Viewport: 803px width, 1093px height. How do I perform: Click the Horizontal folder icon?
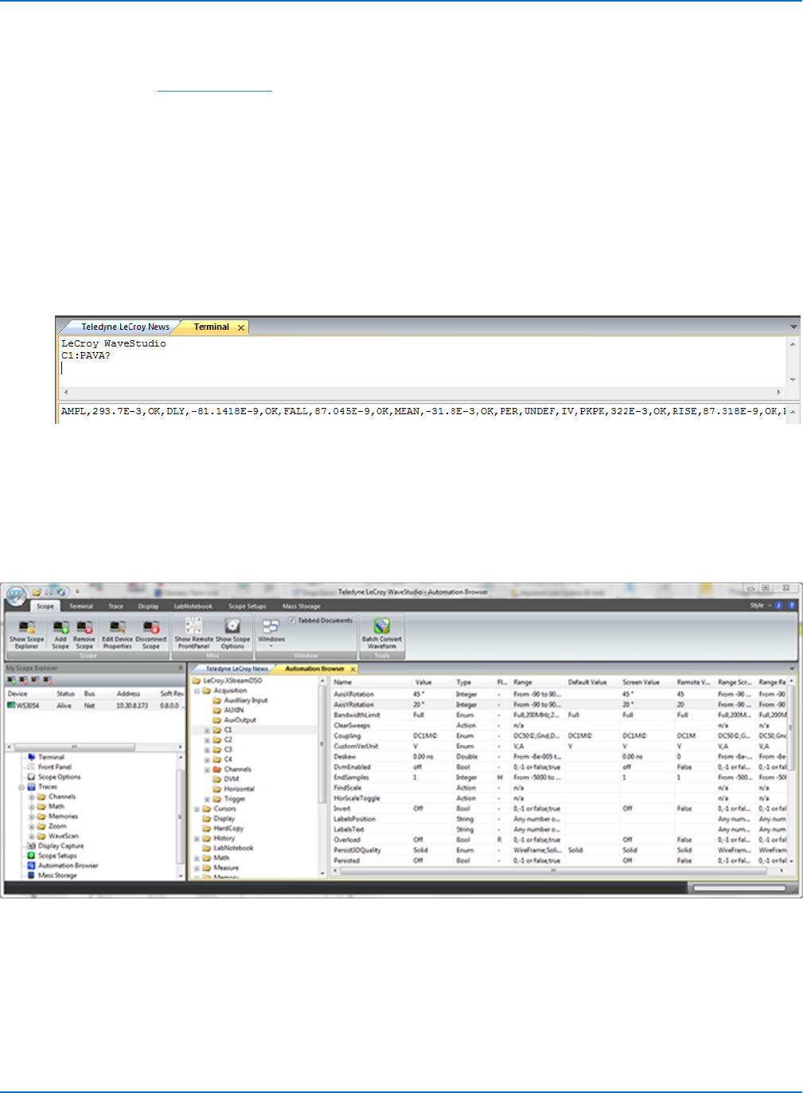[x=217, y=789]
